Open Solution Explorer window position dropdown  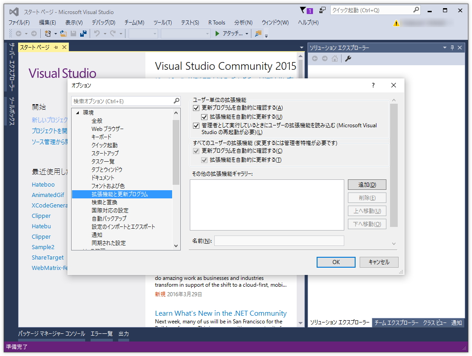pos(445,48)
